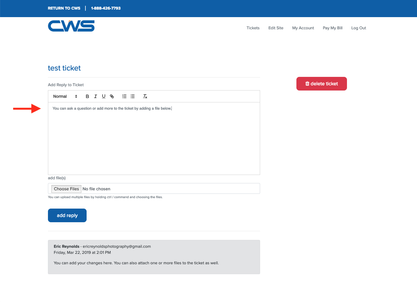This screenshot has width=417, height=302.
Task: Click the 1-888-426-7793 phone number
Action: 106,8
